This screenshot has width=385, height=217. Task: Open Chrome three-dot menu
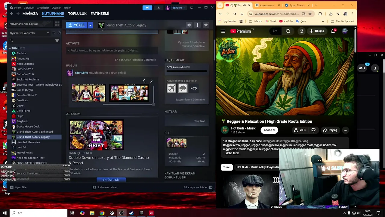coord(352,14)
